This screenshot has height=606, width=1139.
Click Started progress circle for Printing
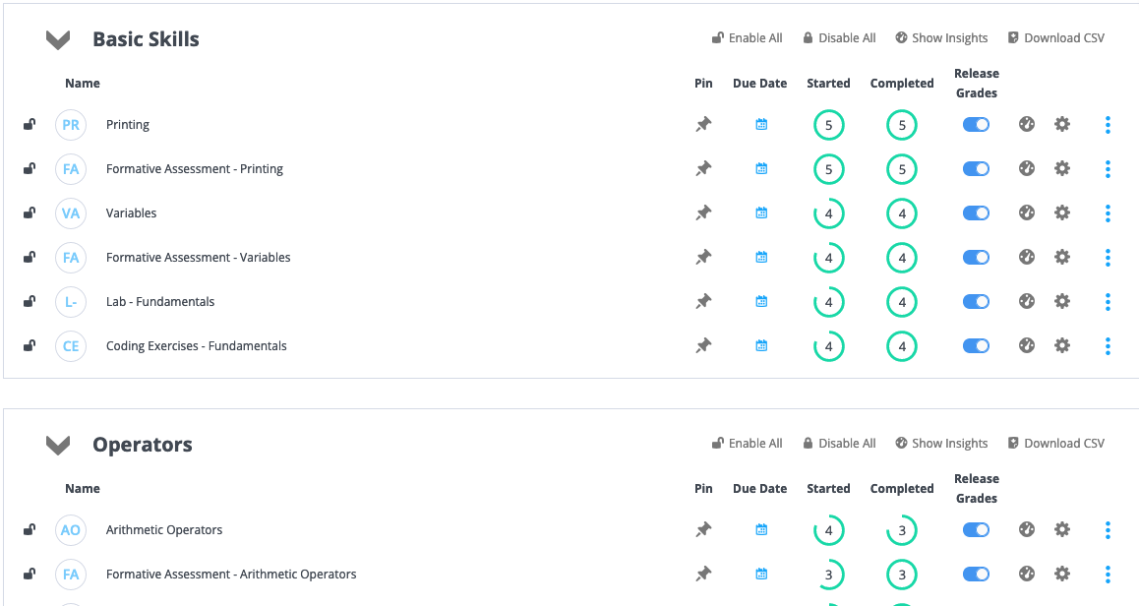[x=829, y=126]
